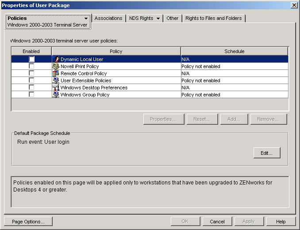Enable the Dynamic Local User checkbox

point(31,59)
